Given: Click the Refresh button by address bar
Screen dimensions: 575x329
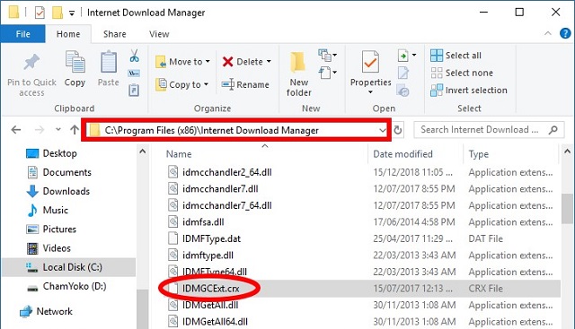Looking at the screenshot, I should (x=398, y=130).
